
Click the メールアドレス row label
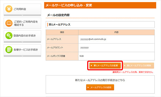coord(54,39)
